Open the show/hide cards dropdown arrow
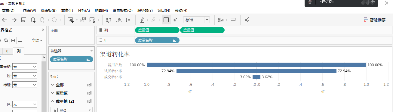The image size is (393, 112). tap(227, 20)
